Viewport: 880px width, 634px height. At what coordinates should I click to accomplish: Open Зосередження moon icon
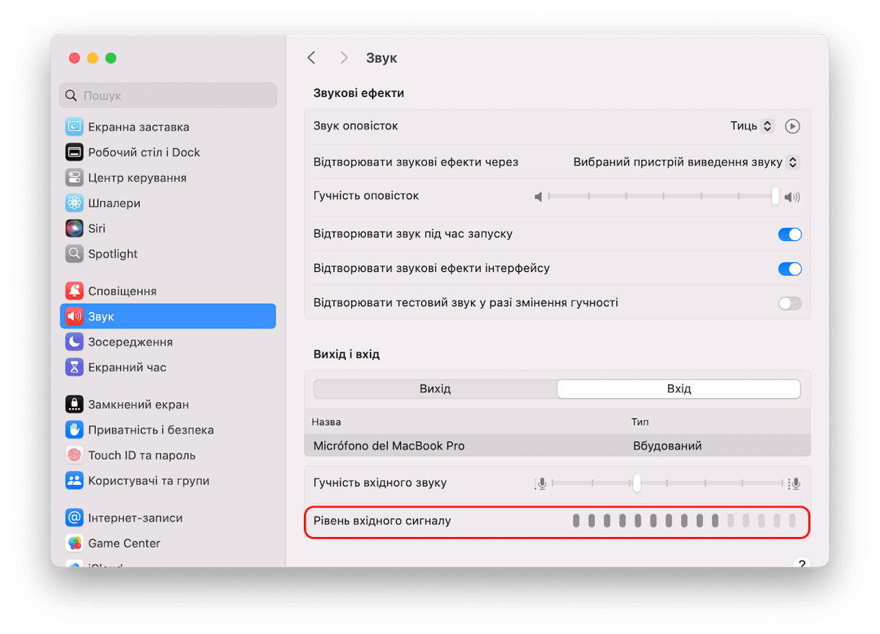pos(75,342)
